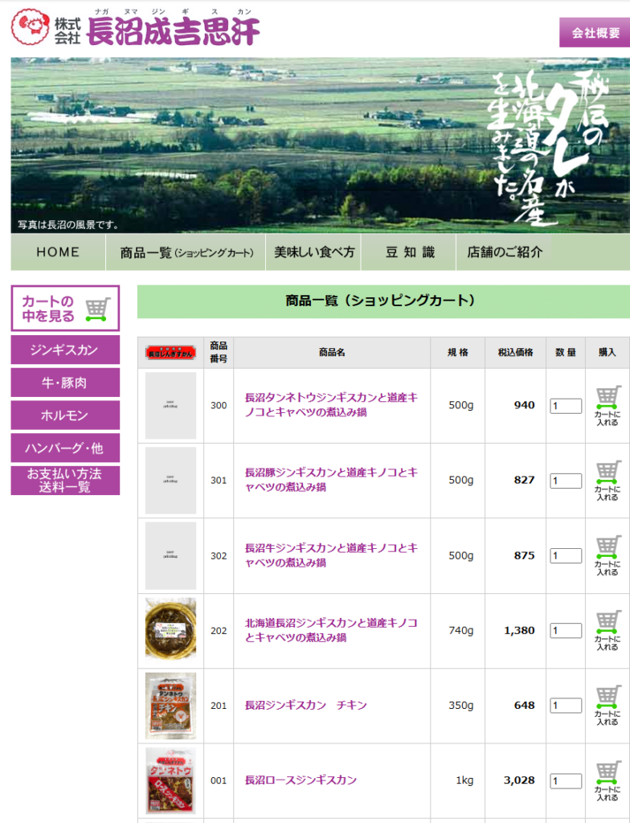Click quantity box for product 001

[x=566, y=780]
